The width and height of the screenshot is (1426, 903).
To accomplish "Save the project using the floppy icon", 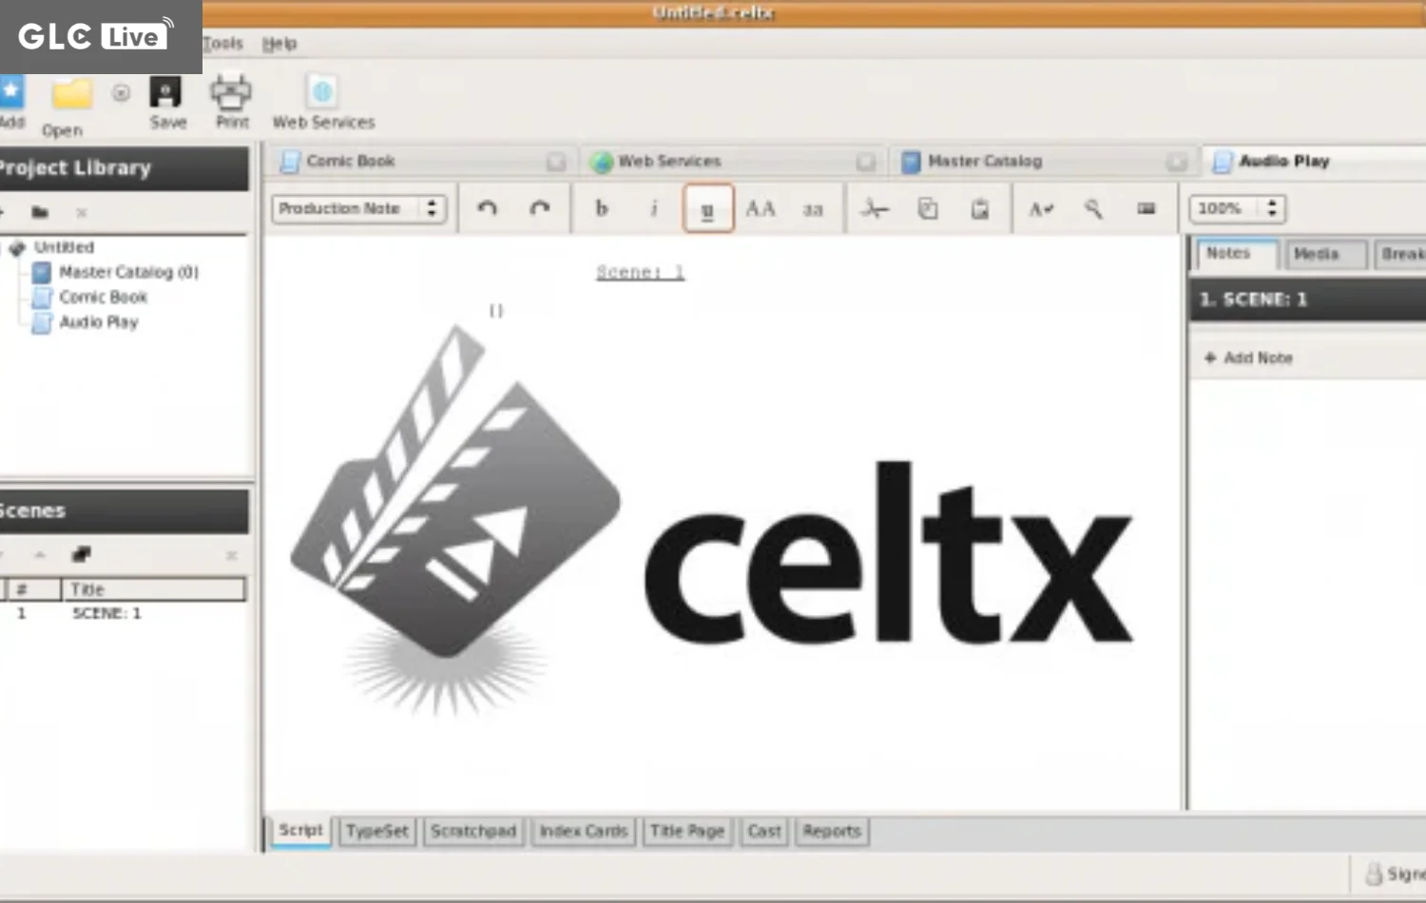I will coord(165,92).
